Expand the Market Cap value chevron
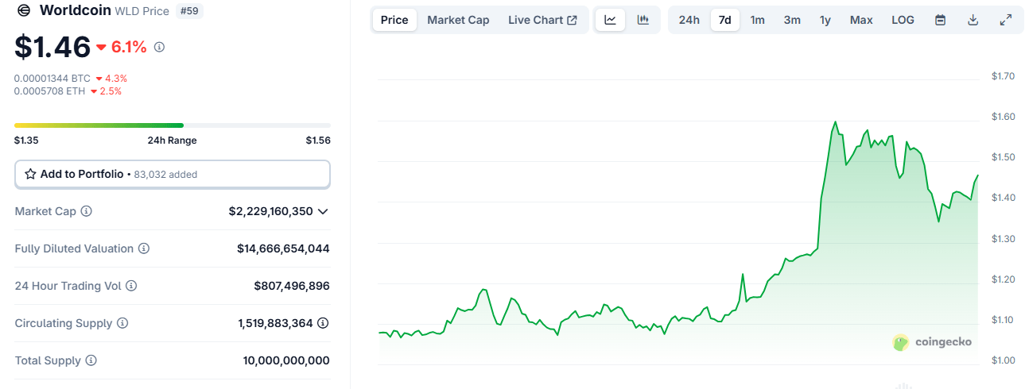Image resolution: width=1025 pixels, height=389 pixels. click(x=323, y=211)
